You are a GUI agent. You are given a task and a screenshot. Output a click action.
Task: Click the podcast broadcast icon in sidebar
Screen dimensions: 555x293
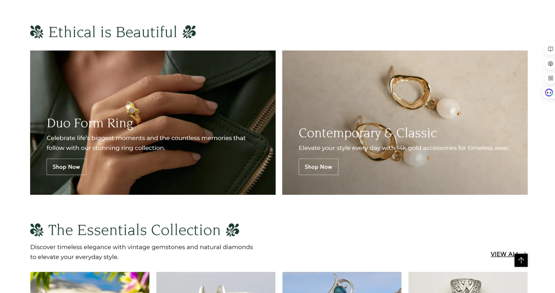[x=550, y=64]
